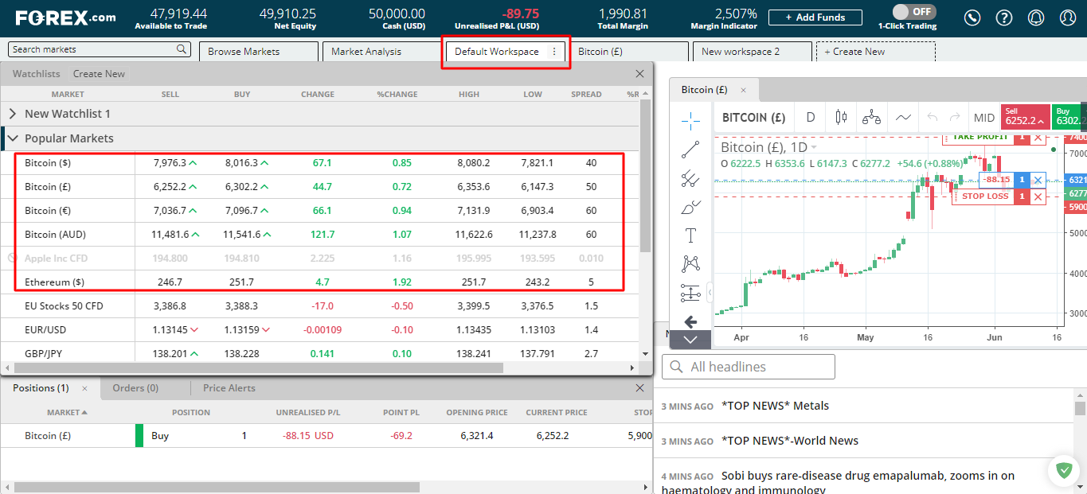Open Watchlists link
1087x494 pixels.
(x=36, y=74)
